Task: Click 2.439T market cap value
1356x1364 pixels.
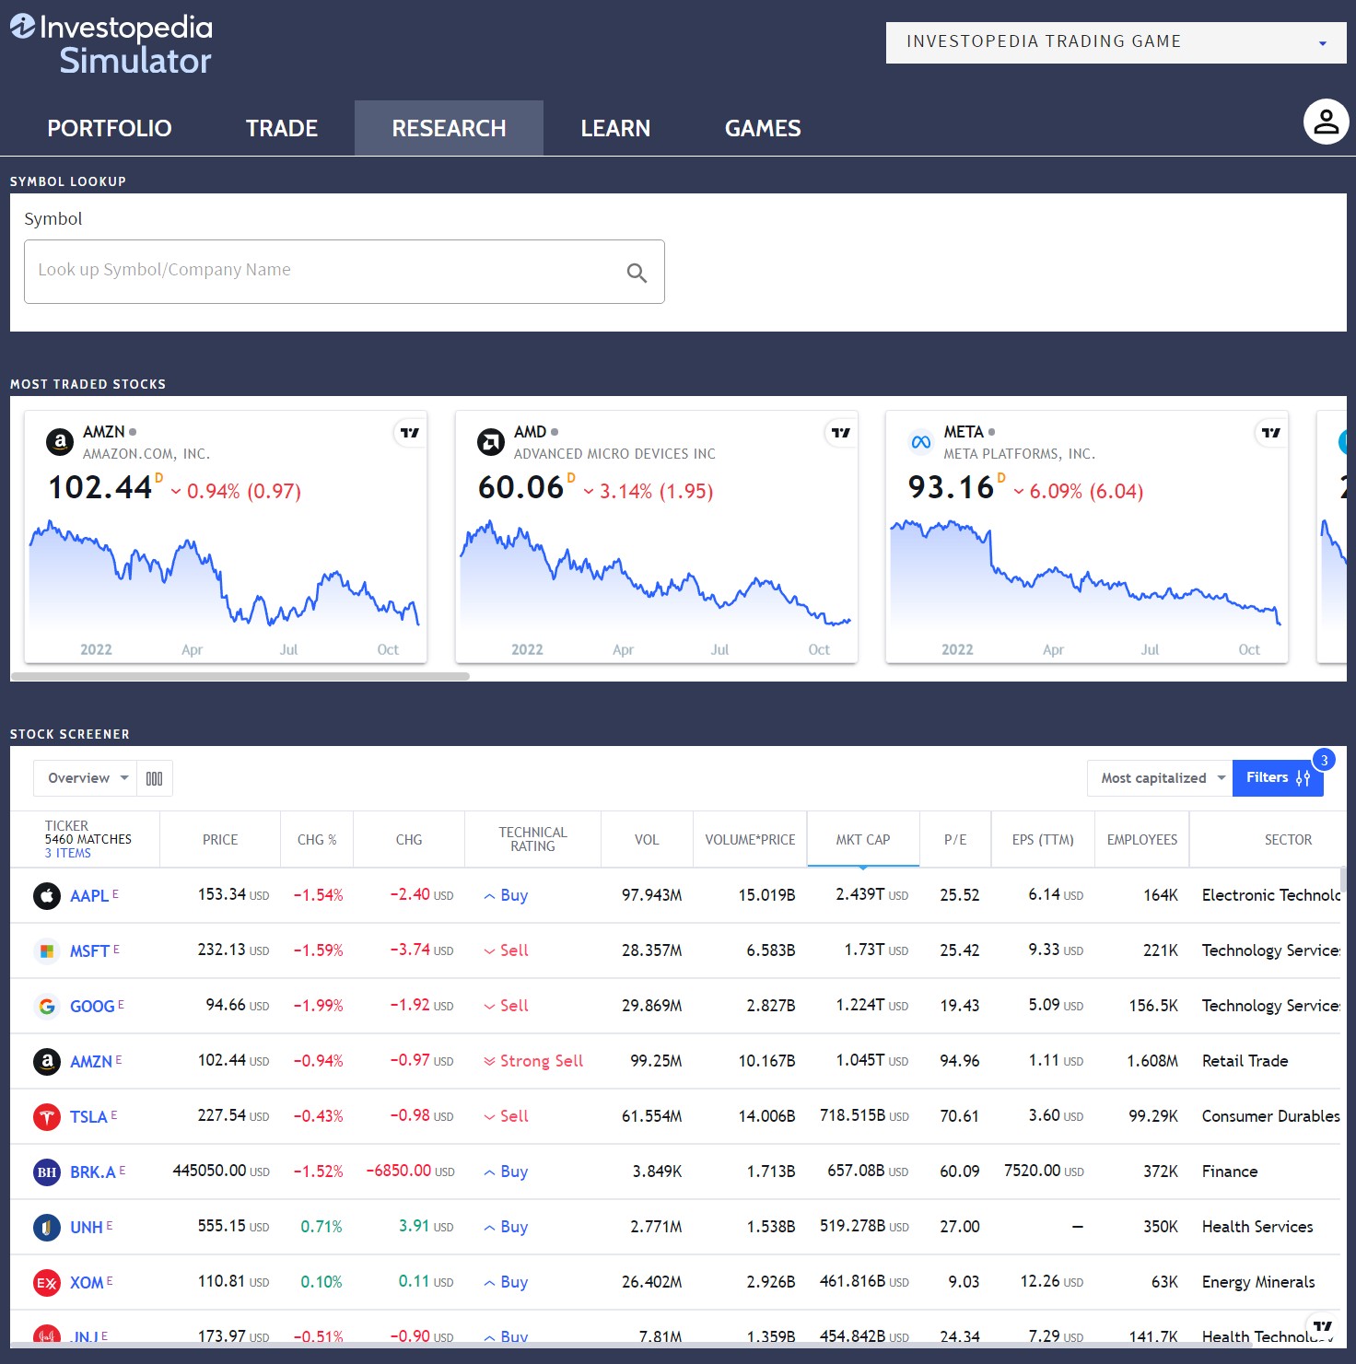Action: [x=871, y=894]
